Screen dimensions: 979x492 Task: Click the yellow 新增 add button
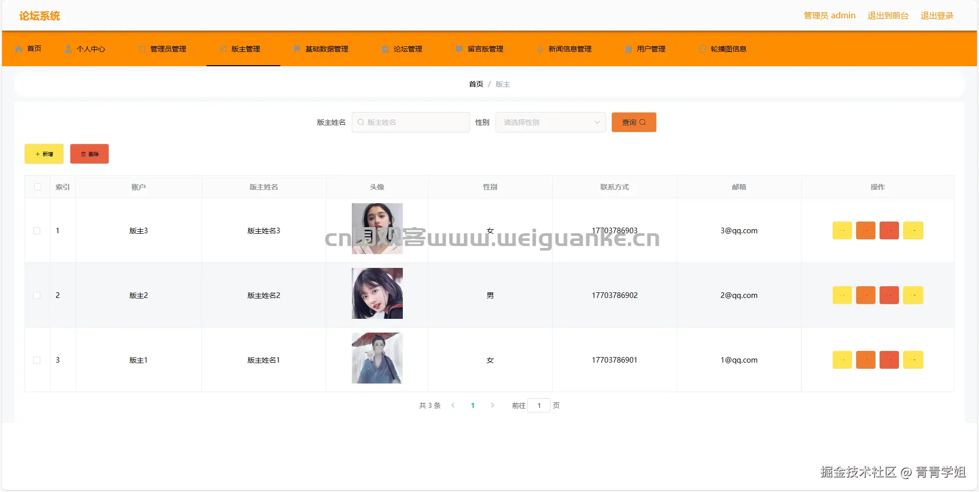[44, 154]
